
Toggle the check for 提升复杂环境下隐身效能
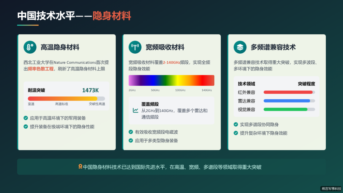pyautogui.click(x=237, y=133)
